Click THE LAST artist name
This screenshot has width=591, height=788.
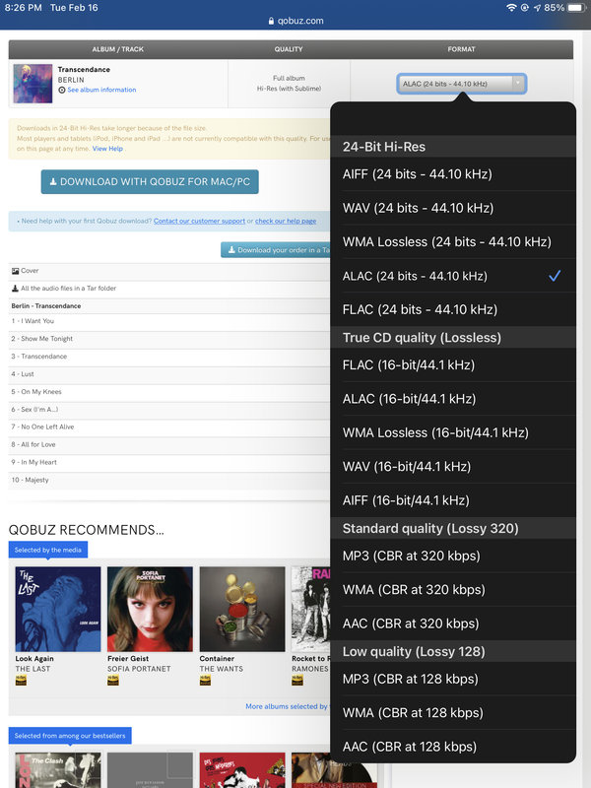(33, 669)
